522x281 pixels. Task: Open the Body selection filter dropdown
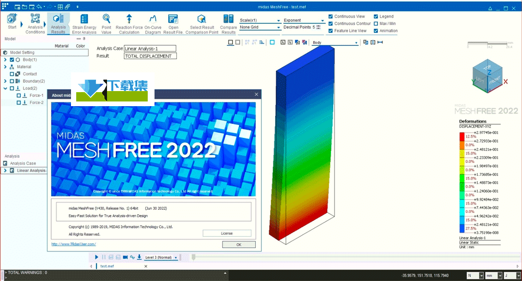pyautogui.click(x=335, y=43)
